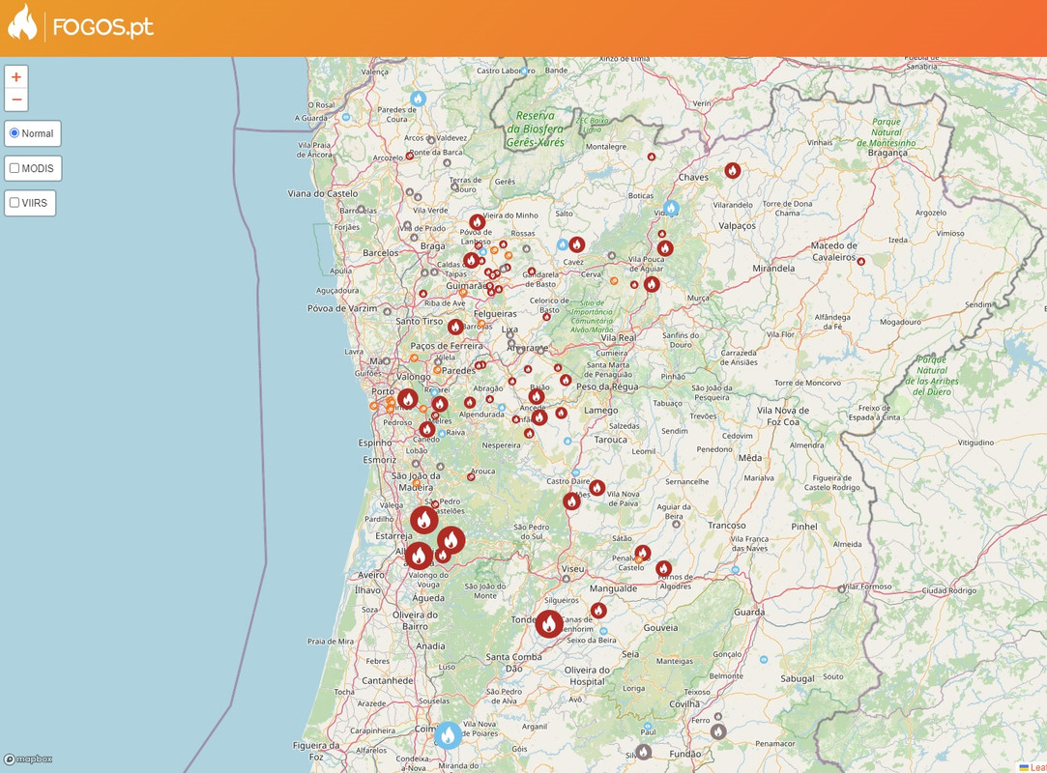Open red fire marker below Baião
The height and width of the screenshot is (773, 1047).
pyautogui.click(x=537, y=397)
